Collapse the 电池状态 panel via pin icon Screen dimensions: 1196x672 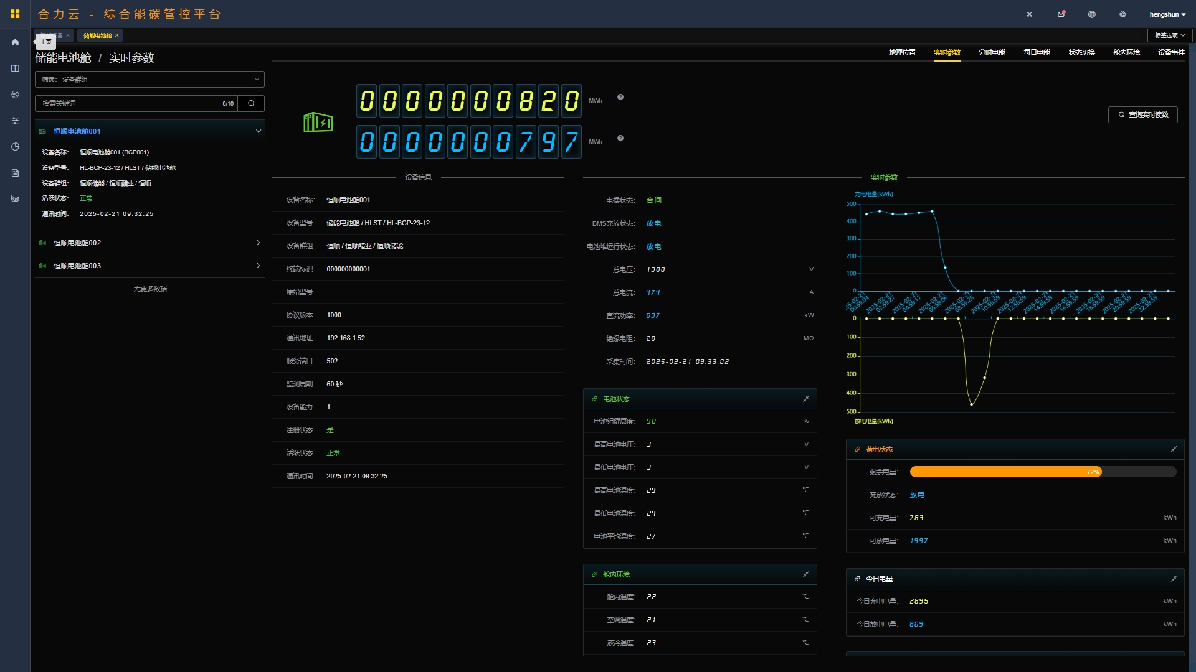tap(806, 399)
